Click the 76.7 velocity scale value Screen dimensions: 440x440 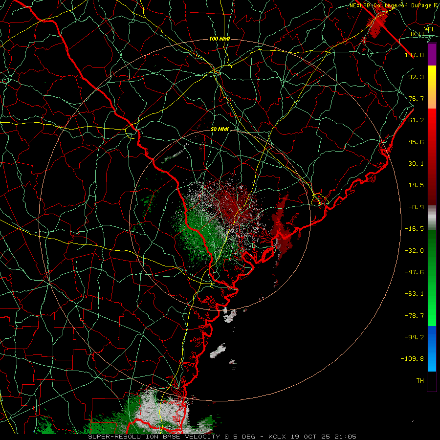coord(416,98)
